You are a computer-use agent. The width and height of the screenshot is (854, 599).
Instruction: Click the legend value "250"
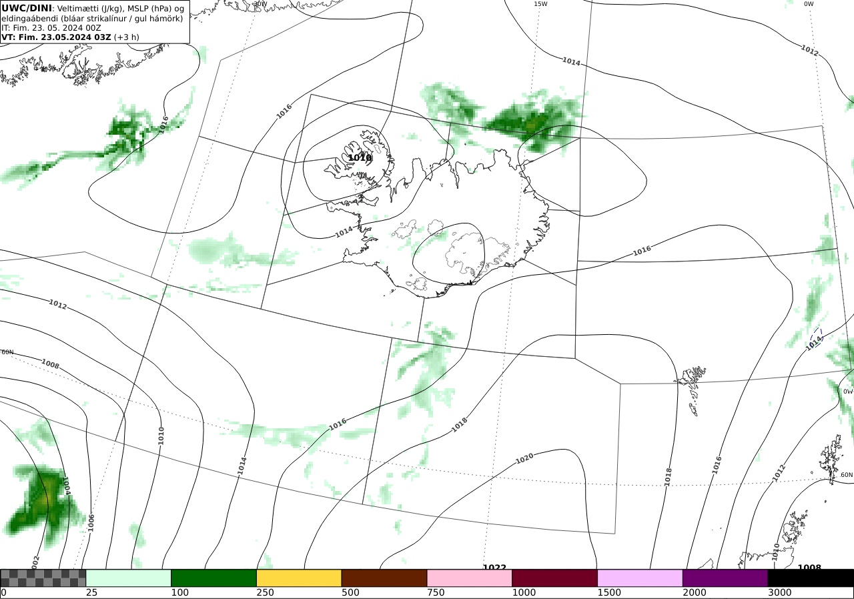click(266, 592)
